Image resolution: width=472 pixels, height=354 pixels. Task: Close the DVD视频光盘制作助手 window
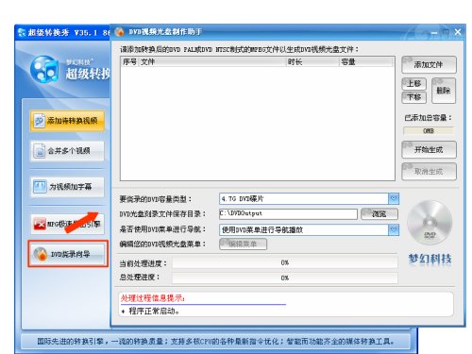tap(458, 32)
